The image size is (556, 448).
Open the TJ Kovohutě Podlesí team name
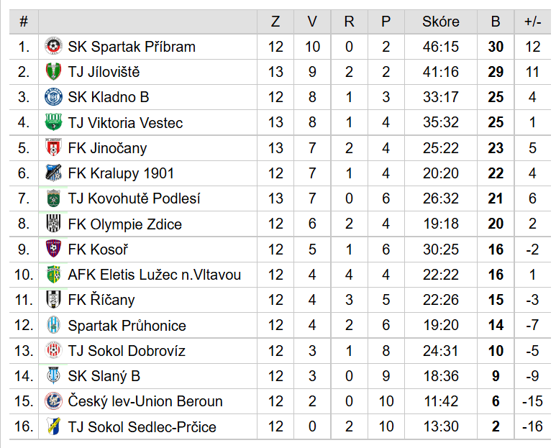tap(134, 198)
